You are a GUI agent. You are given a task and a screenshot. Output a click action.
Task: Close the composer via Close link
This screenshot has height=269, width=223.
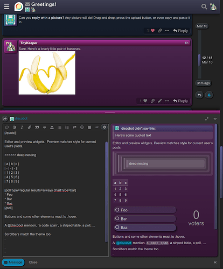33,263
